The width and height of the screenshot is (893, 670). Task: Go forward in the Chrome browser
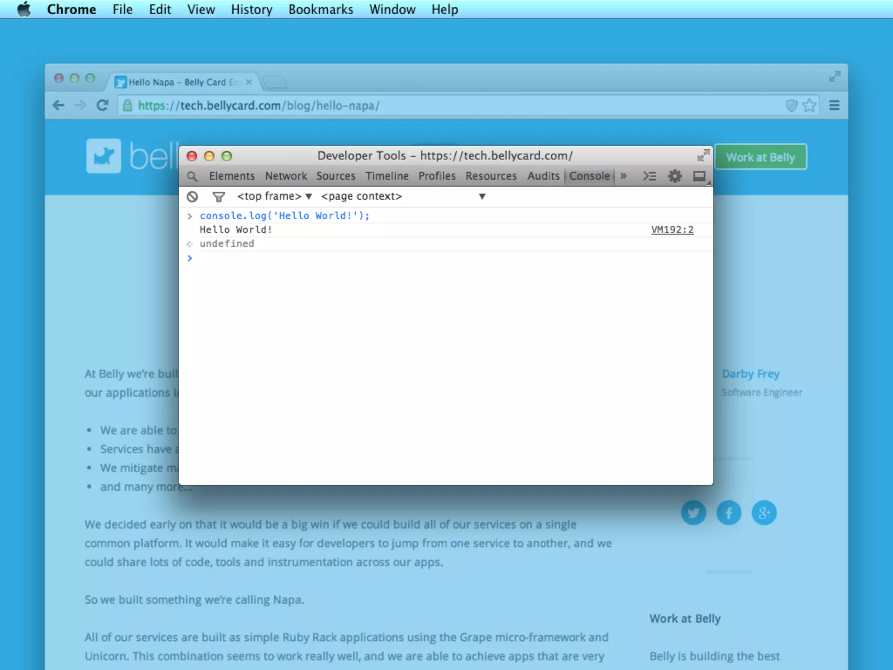pos(80,105)
